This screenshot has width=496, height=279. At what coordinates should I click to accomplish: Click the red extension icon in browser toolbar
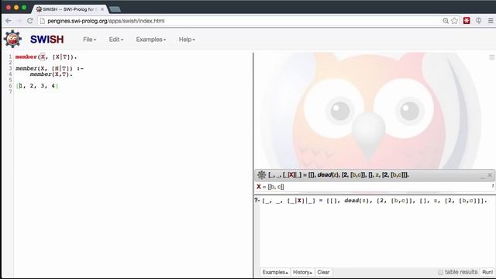tap(467, 21)
